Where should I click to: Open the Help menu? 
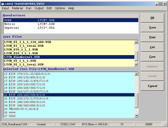[71, 8]
